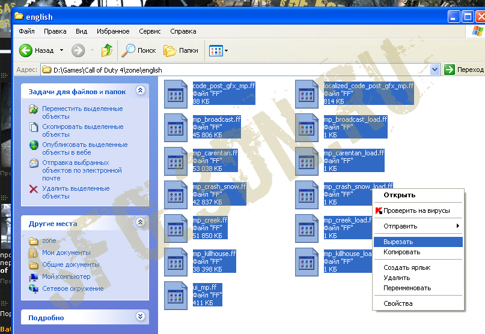Open the address bar dropdown arrow

436,70
